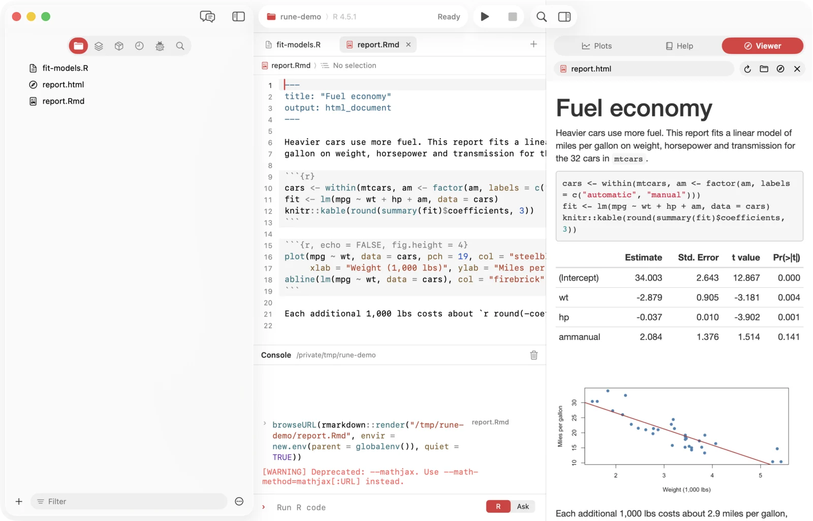
Task: Toggle the left sidebar panel
Action: (238, 17)
